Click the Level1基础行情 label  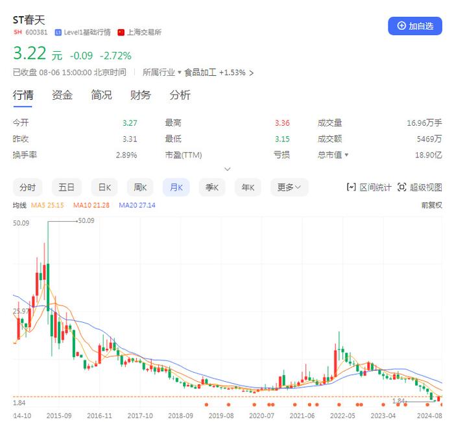87,32
